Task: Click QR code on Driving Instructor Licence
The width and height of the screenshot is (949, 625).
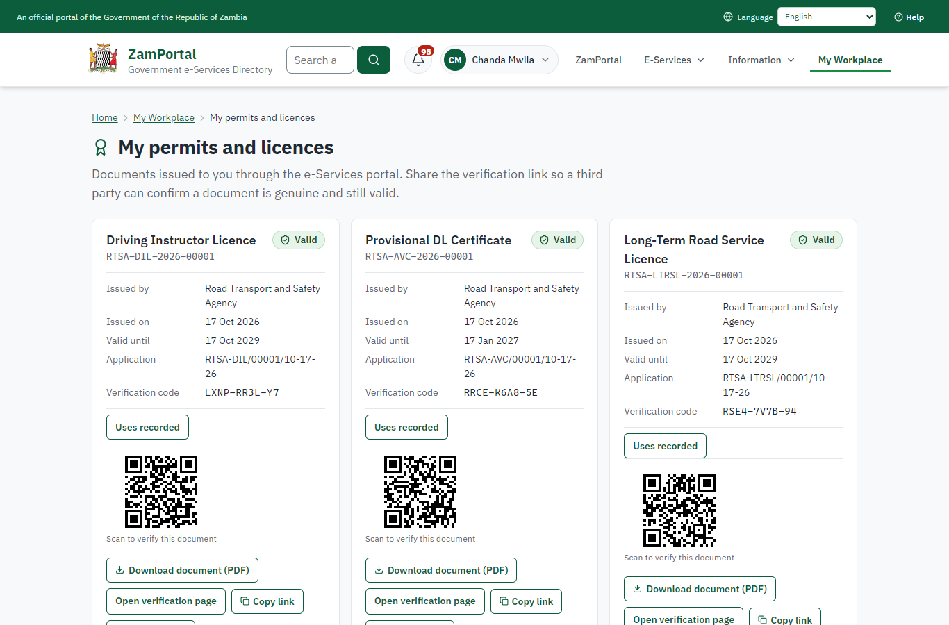Action: [x=161, y=492]
